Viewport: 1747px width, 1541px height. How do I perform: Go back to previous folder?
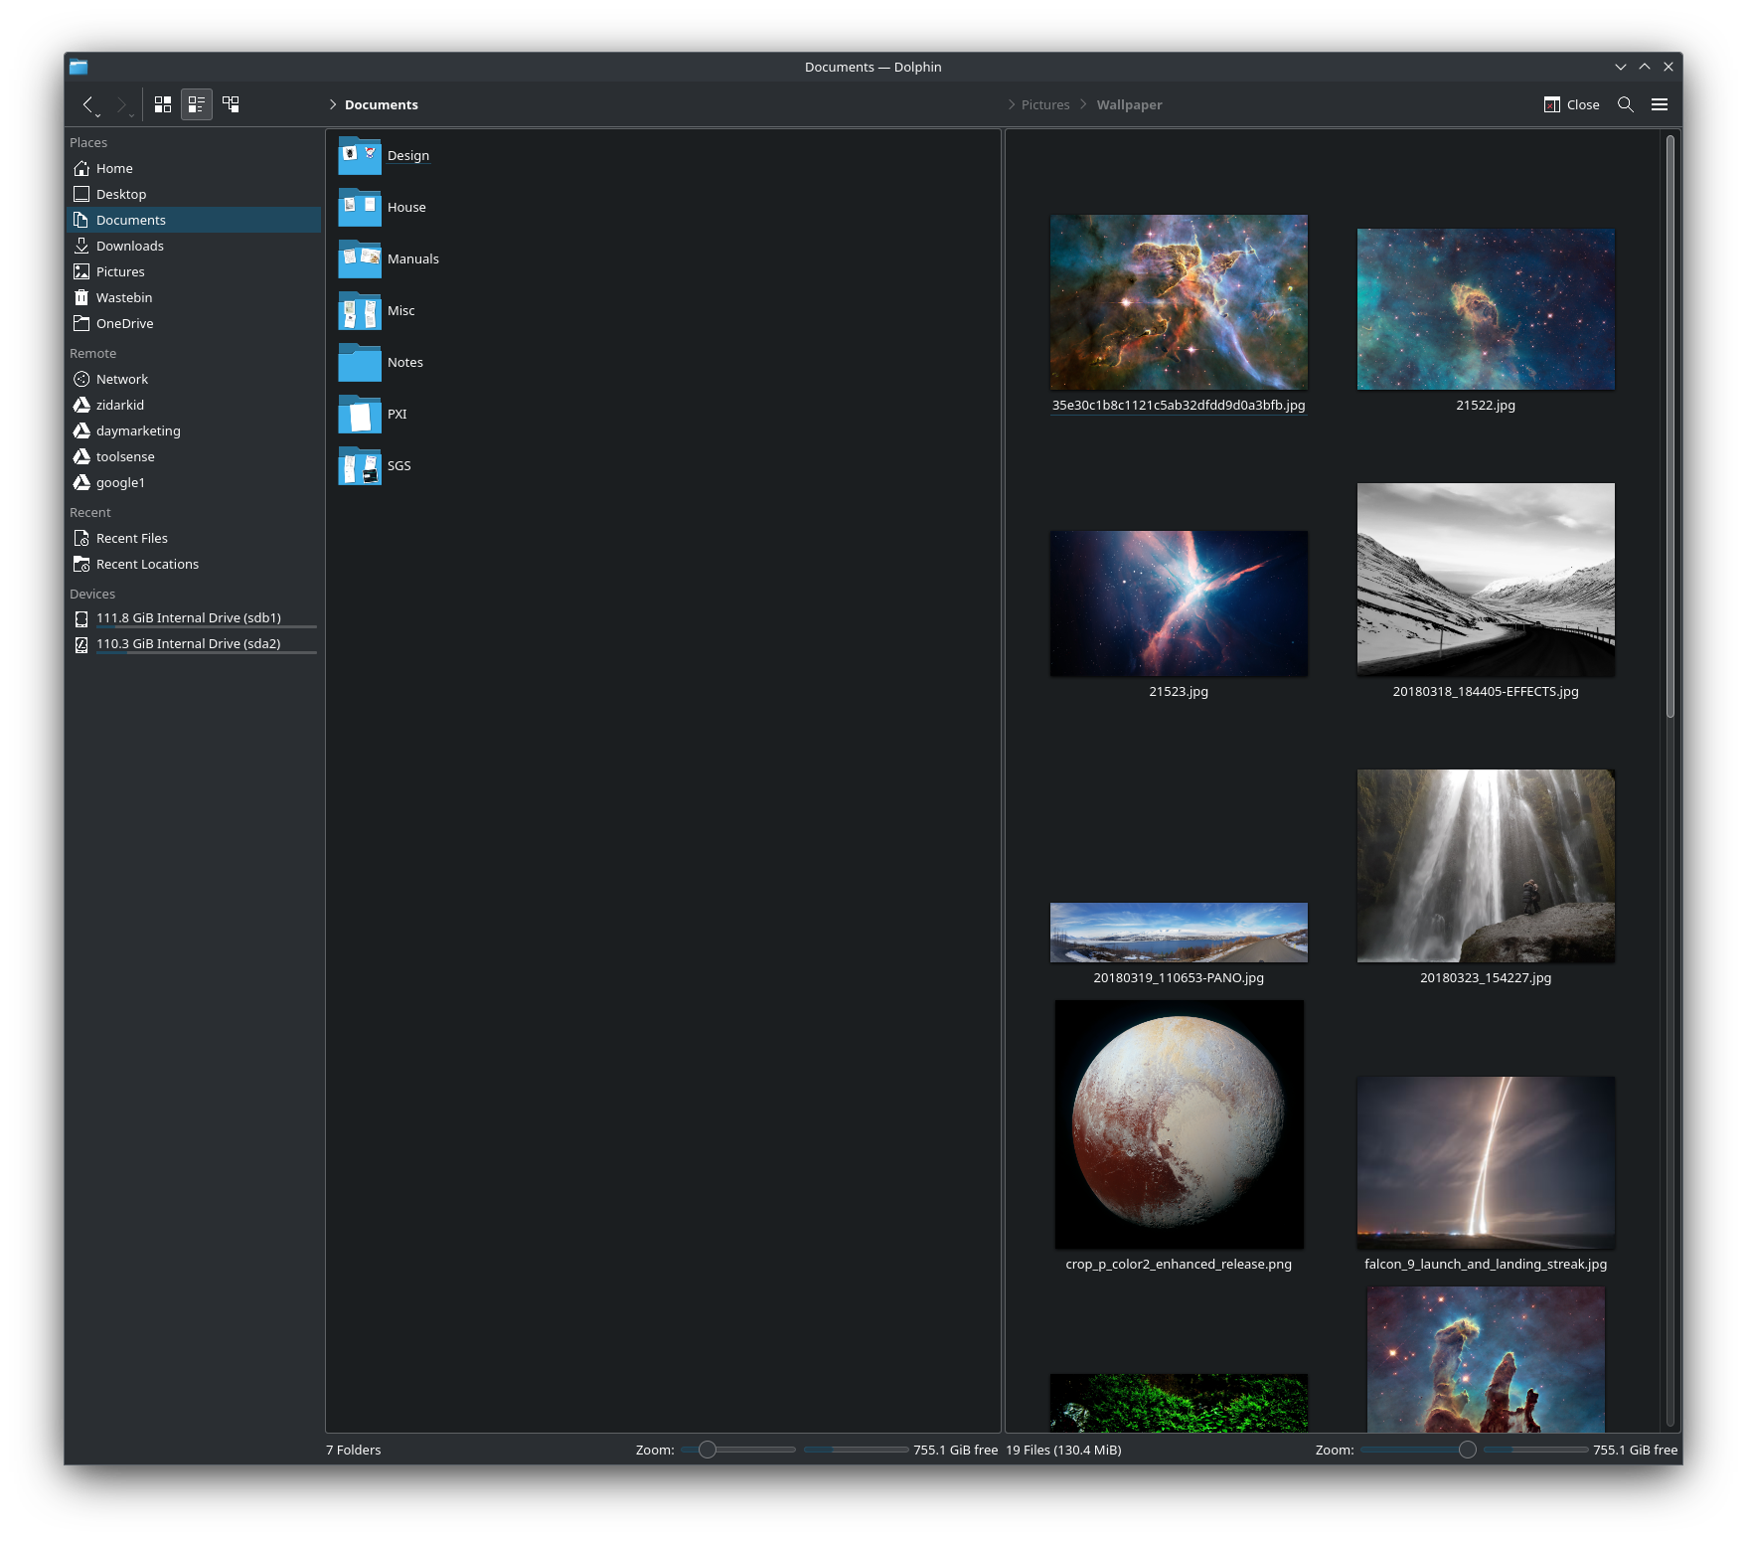tap(87, 103)
